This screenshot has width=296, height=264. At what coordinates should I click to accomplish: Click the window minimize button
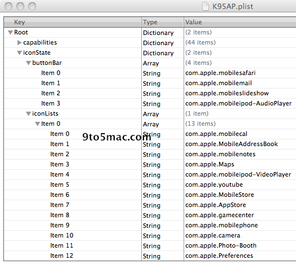[x=20, y=6]
